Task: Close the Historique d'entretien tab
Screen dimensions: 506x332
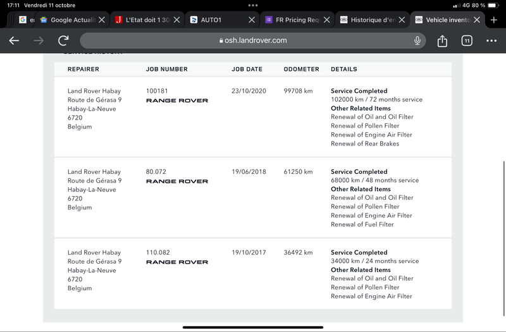Action: point(402,20)
